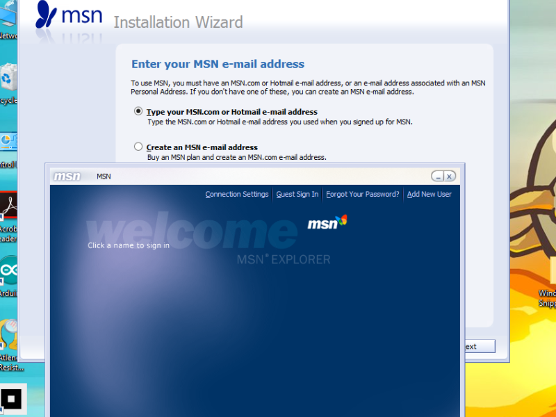556x417 pixels.
Task: Click the msn logo in MSN title bar
Action: [67, 177]
